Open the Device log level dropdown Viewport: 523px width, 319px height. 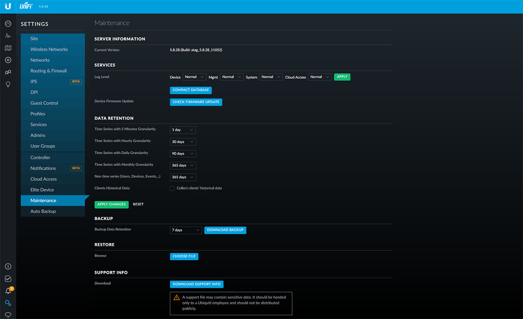[194, 77]
